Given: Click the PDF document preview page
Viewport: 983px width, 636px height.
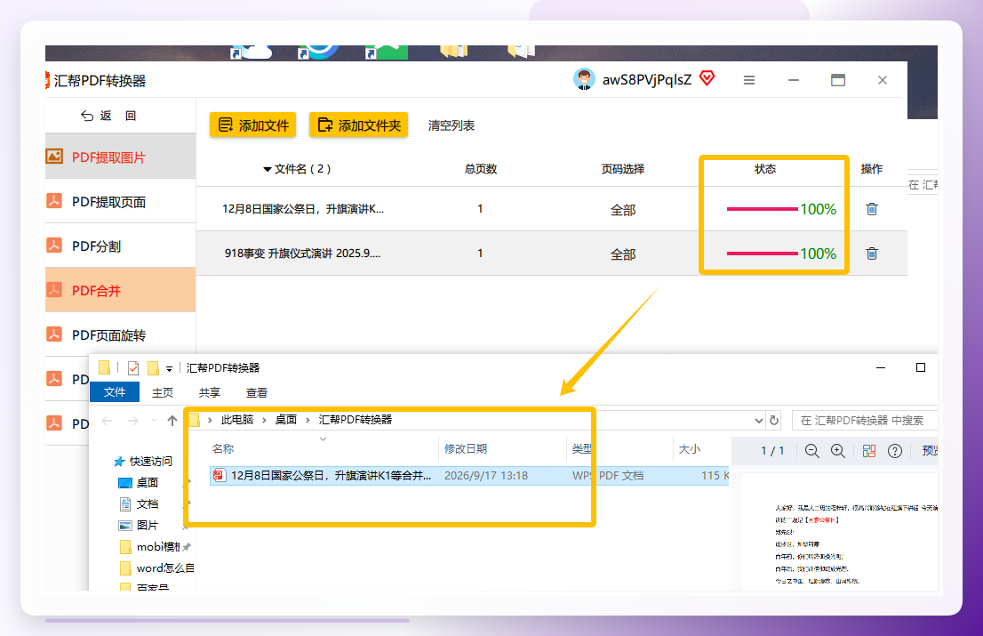Looking at the screenshot, I should (839, 532).
